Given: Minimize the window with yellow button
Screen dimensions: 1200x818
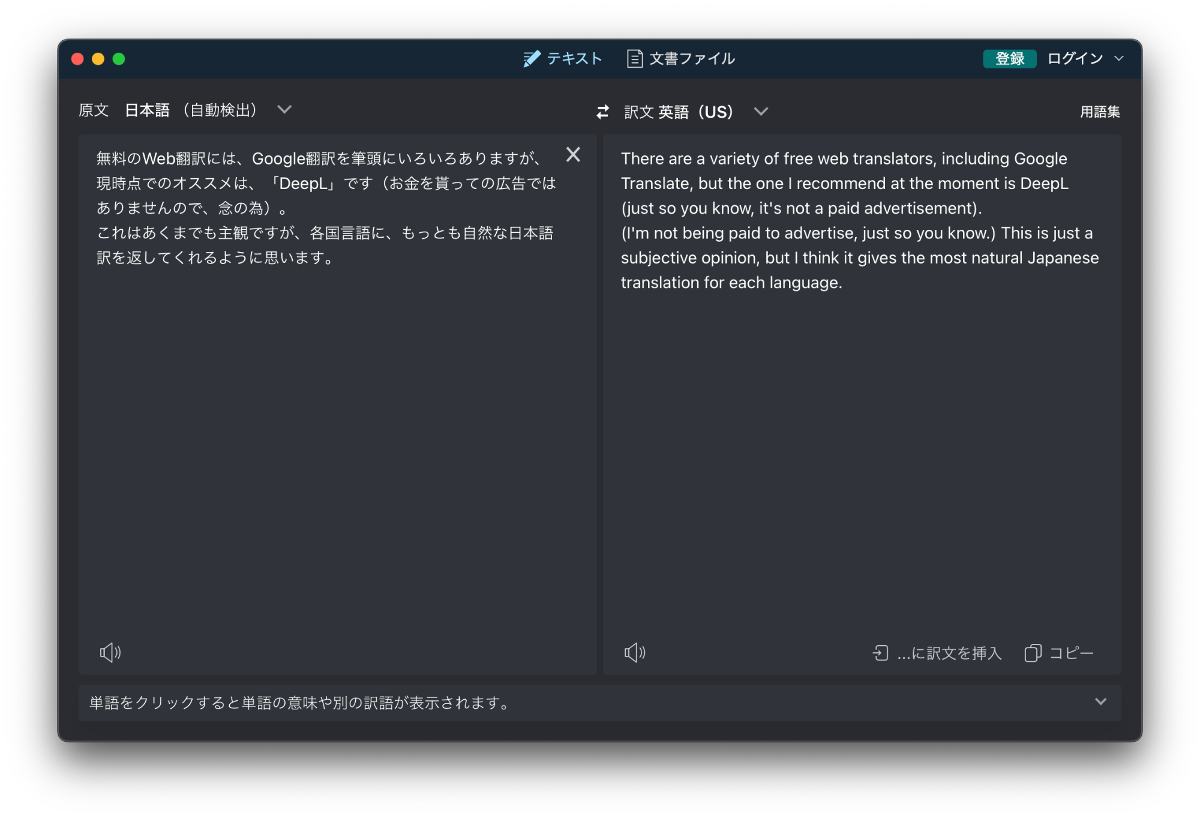Looking at the screenshot, I should (98, 59).
